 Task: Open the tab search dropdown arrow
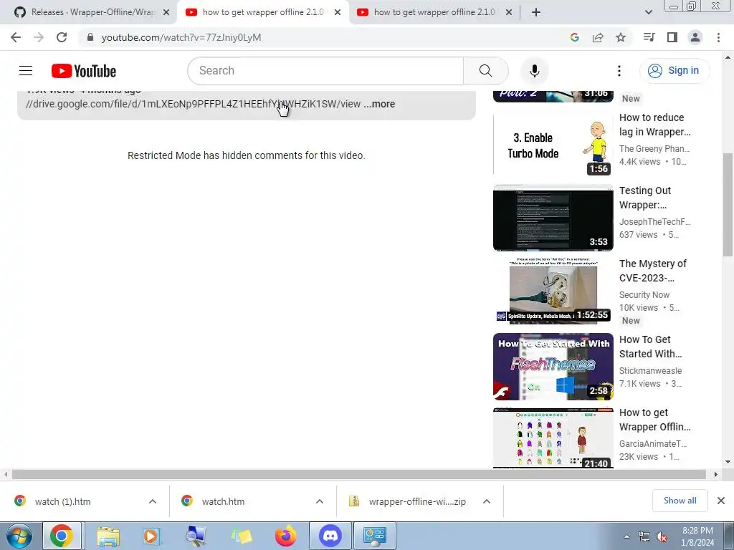coord(648,13)
